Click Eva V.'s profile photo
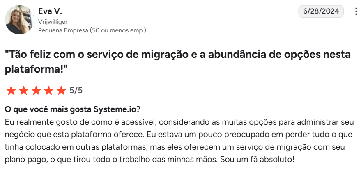The height and width of the screenshot is (171, 361). point(19,20)
